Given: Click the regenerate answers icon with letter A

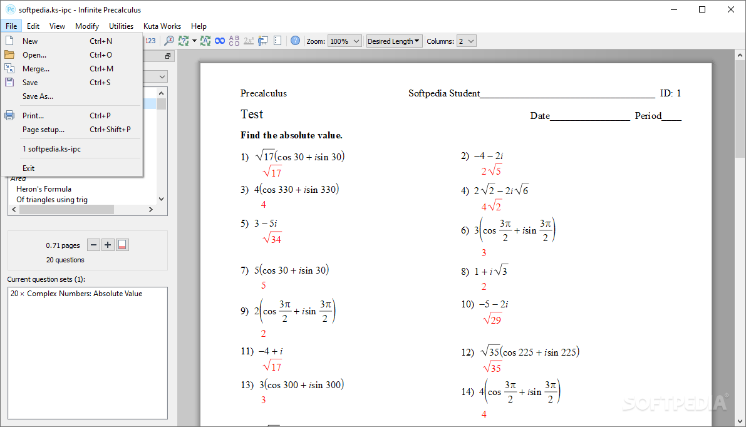Looking at the screenshot, I should click(205, 41).
